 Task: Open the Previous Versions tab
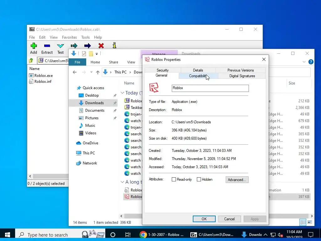click(x=240, y=70)
